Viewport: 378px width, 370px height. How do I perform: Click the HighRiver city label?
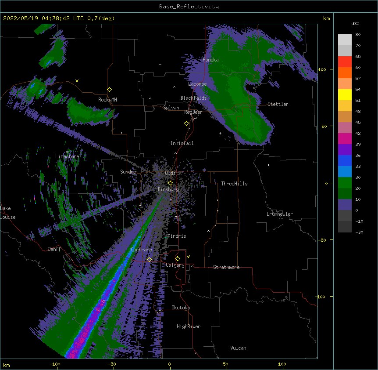coord(189,326)
